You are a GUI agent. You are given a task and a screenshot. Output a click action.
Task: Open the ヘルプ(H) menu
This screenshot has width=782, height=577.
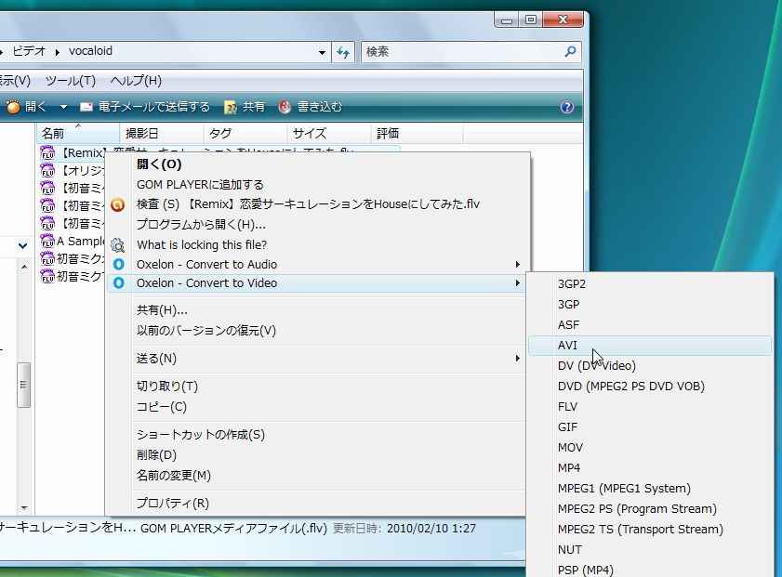(x=136, y=81)
